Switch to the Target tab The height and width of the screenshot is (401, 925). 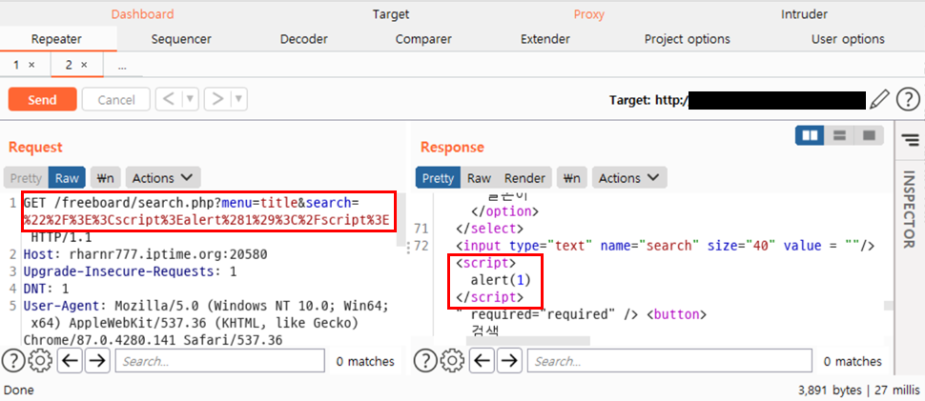point(391,14)
